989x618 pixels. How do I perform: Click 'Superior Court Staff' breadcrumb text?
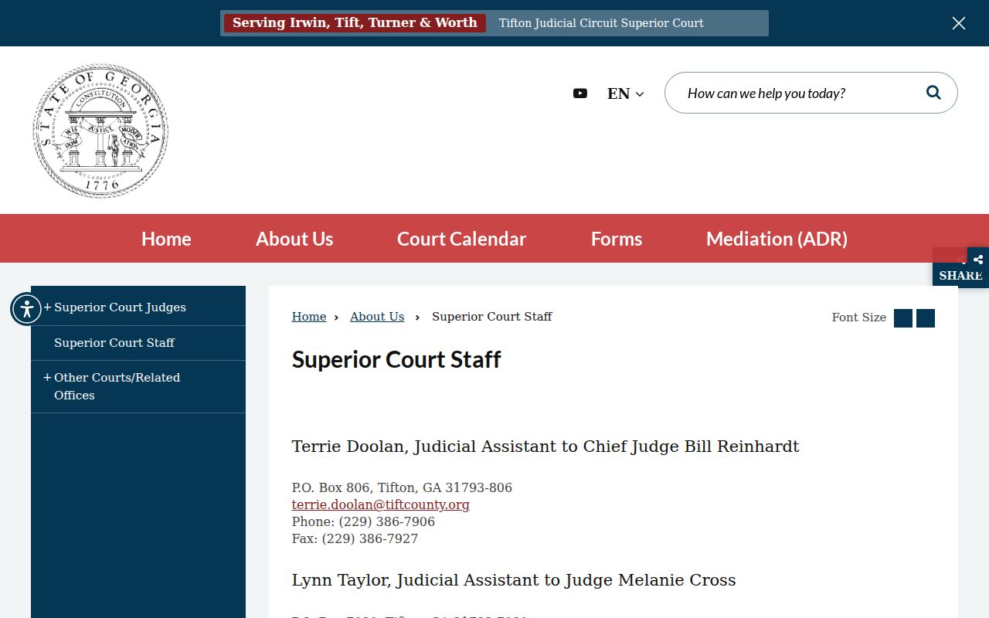(x=492, y=317)
